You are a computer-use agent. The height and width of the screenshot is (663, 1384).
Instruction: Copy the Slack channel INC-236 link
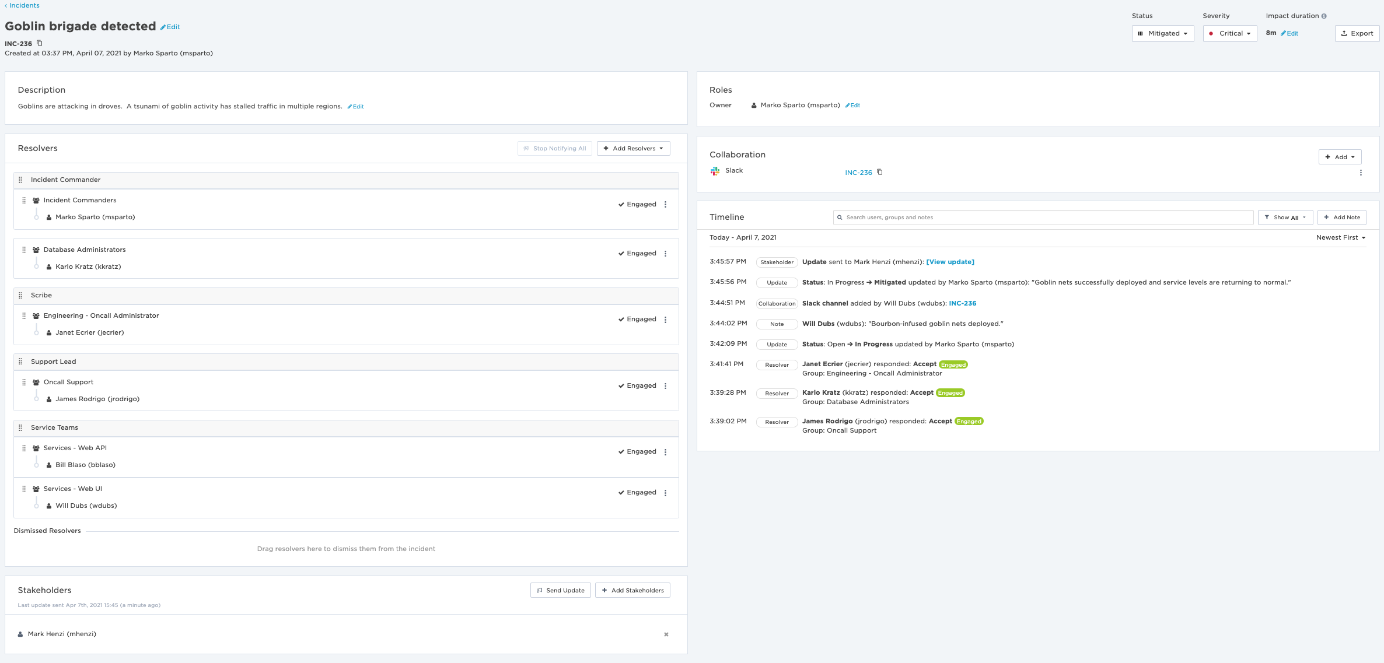click(880, 172)
